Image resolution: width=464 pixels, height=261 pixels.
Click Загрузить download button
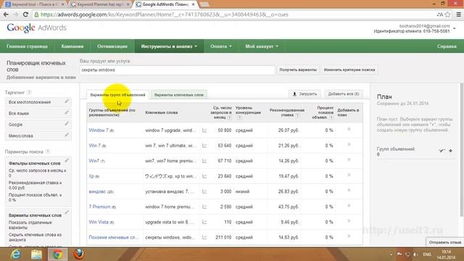pos(304,94)
